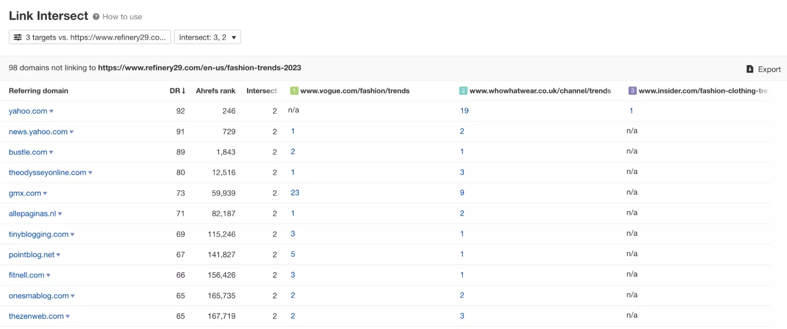Click tinyblogging.com's vogue link count 3
This screenshot has height=329, width=787.
click(x=293, y=234)
